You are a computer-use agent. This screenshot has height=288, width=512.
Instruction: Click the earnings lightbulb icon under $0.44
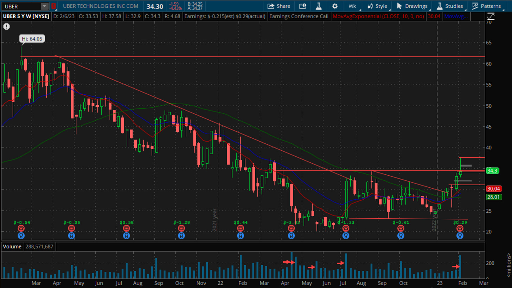241,236
